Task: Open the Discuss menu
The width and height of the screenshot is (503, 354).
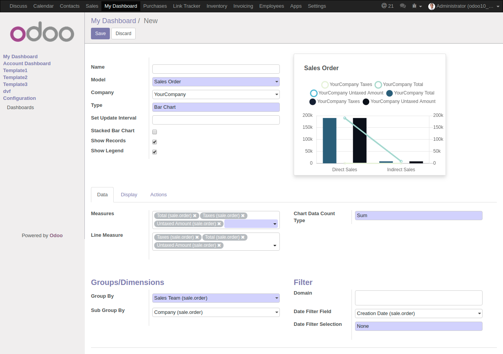Action: (x=19, y=6)
